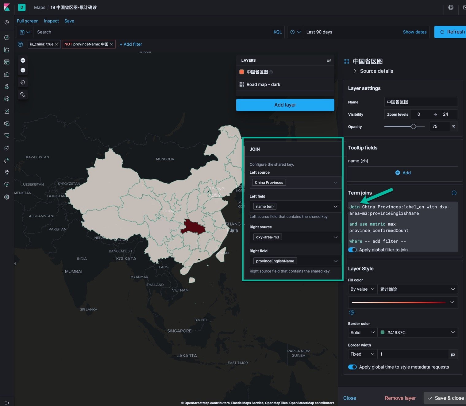Screen dimensions: 466x406
Task: Click the map zoom out minus button
Action: coord(23,70)
